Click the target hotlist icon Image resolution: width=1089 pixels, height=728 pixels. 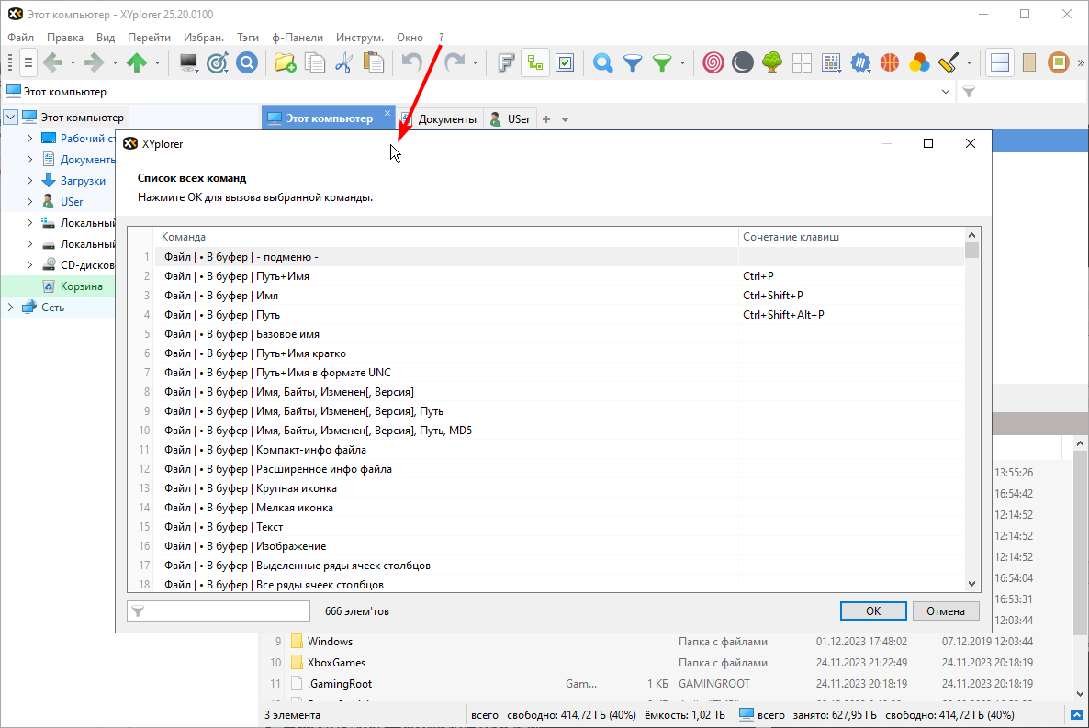(218, 62)
